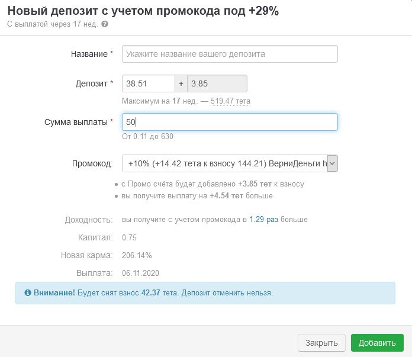
Task: Click the 1.29 раз profitability link
Action: (263, 220)
